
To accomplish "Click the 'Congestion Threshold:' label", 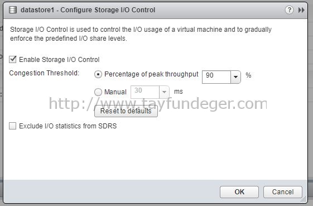I will 44,73.
